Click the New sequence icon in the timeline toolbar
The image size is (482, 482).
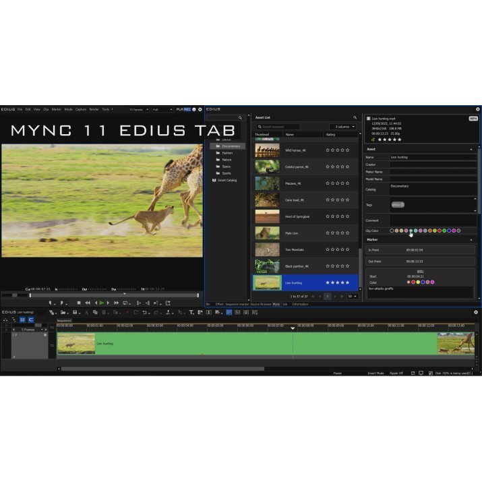pyautogui.click(x=51, y=312)
